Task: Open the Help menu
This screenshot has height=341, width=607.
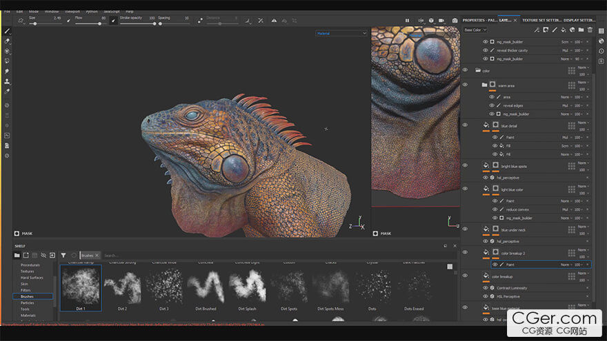Action: 129,12
